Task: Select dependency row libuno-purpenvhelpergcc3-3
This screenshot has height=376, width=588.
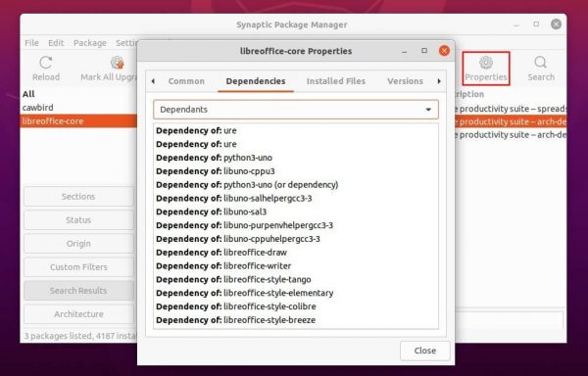Action: tap(296, 225)
